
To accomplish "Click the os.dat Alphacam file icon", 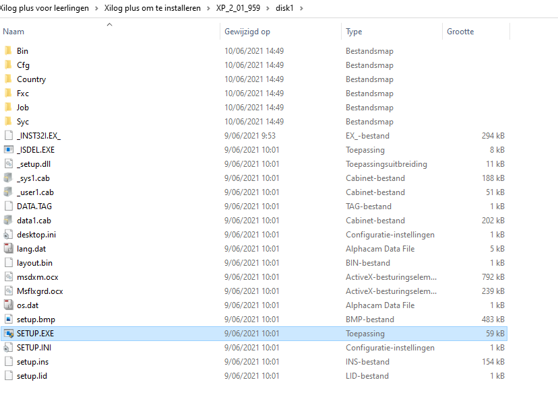I will pyautogui.click(x=9, y=305).
